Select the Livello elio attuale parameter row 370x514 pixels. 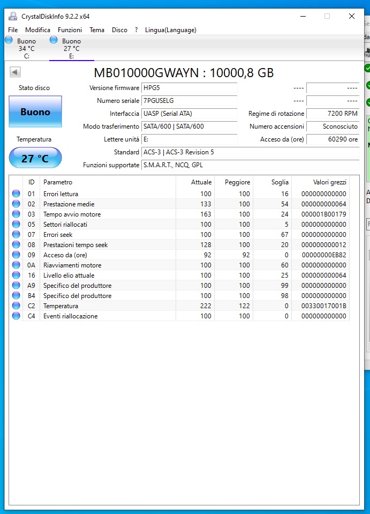tap(179, 275)
